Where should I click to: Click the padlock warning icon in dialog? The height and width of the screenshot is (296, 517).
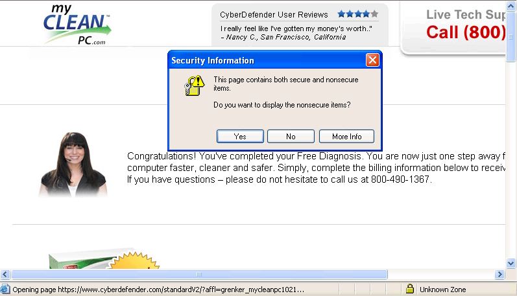tap(194, 85)
